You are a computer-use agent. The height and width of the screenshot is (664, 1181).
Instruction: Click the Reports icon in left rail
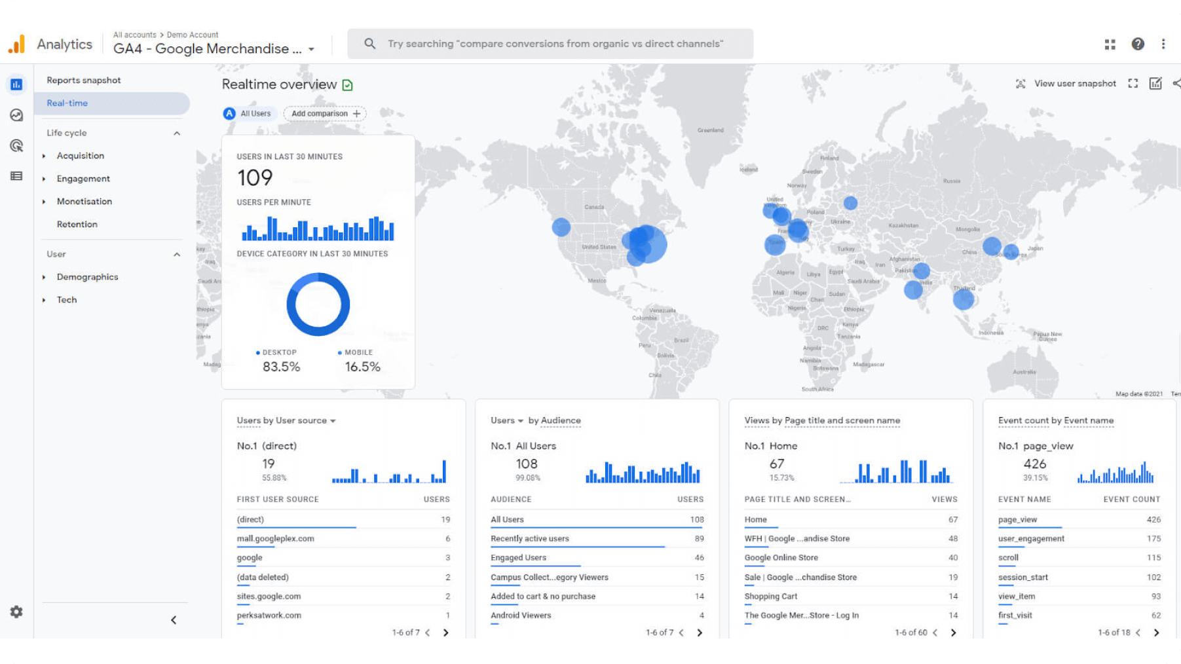(16, 84)
